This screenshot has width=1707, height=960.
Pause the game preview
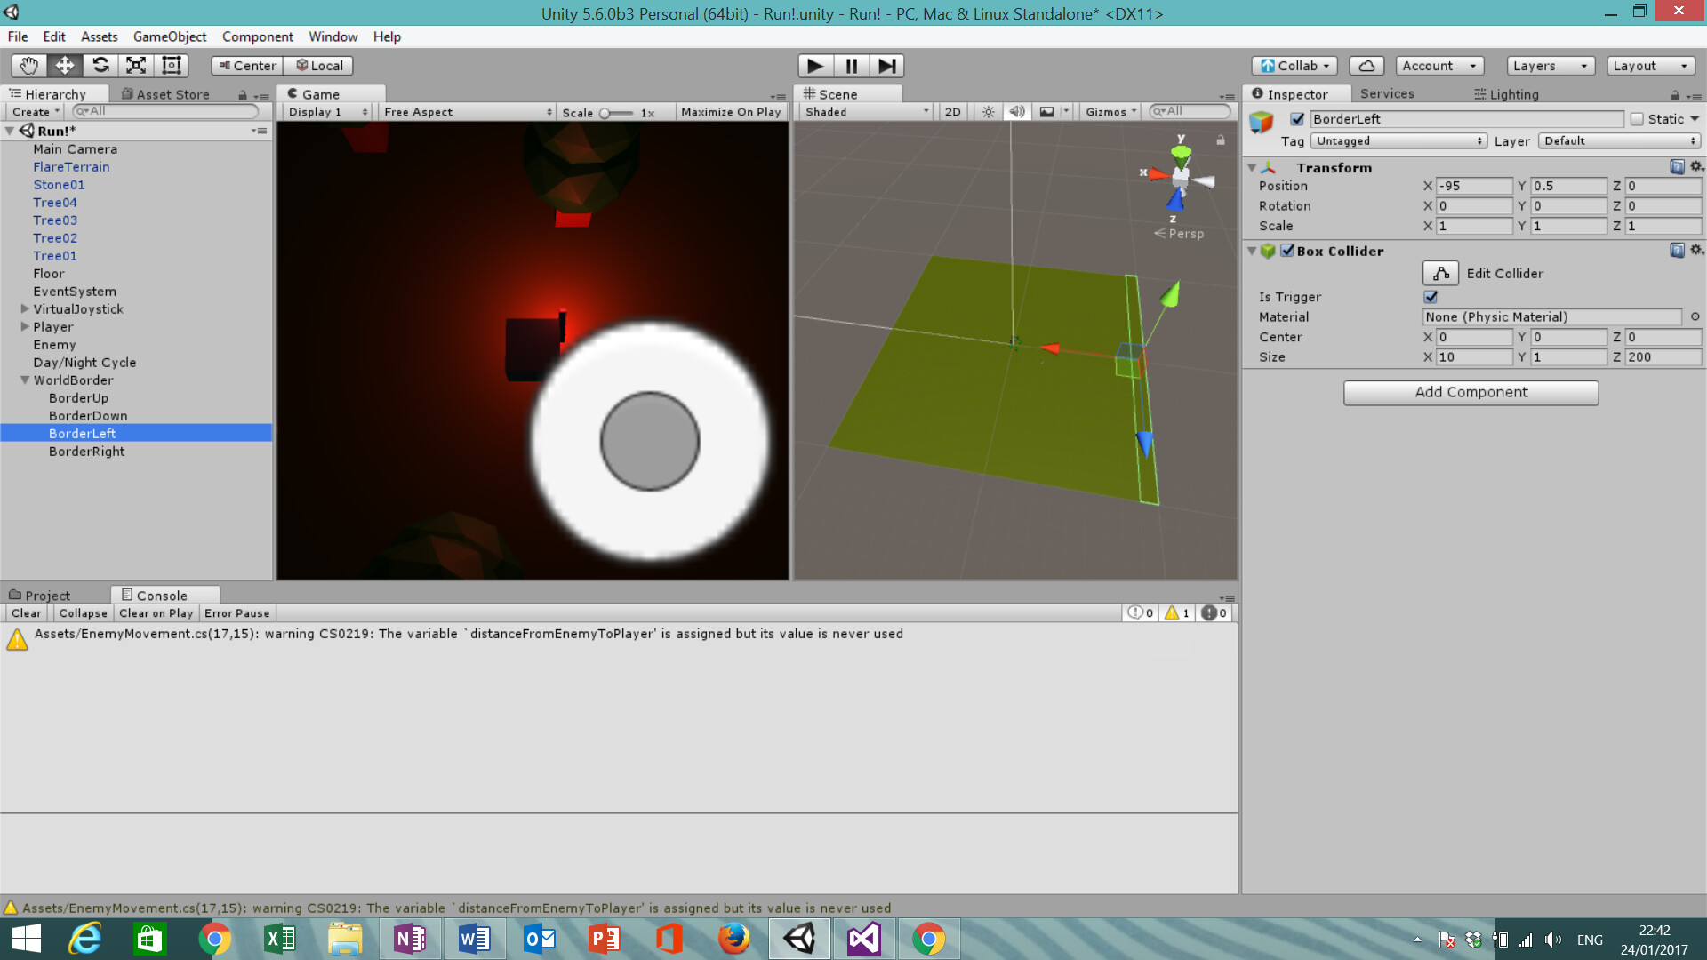click(851, 65)
